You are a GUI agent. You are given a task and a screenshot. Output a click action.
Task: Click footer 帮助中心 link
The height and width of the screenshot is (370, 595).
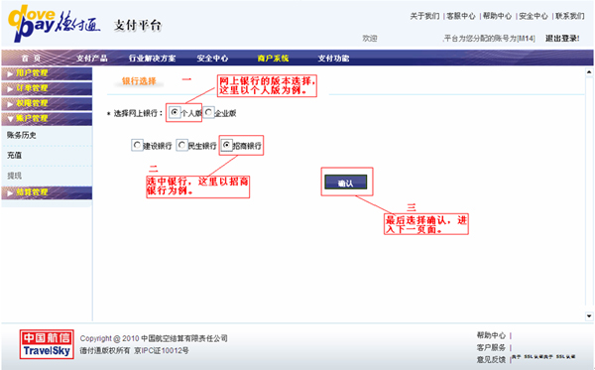click(x=491, y=335)
